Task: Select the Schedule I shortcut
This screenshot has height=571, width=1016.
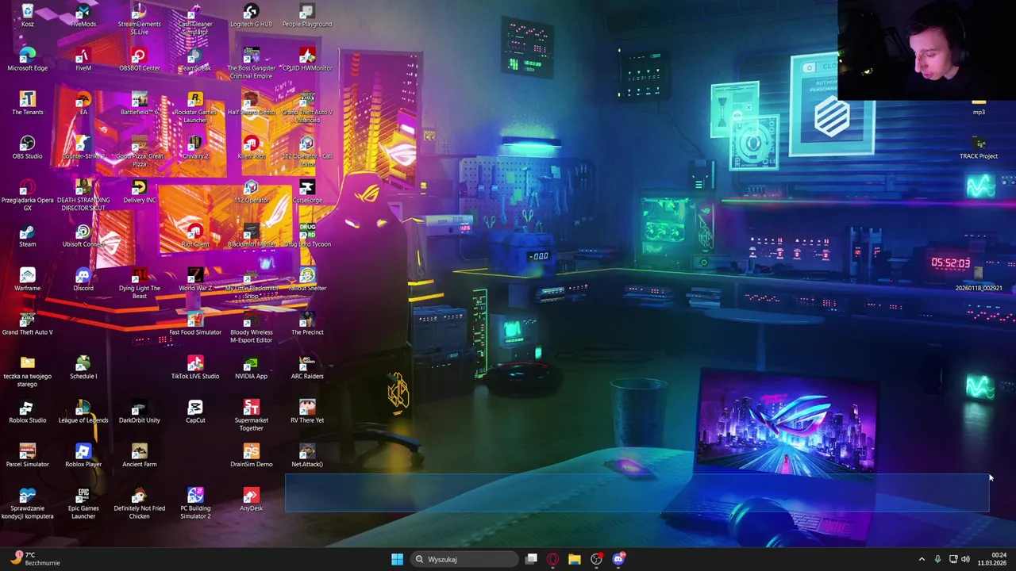Action: (83, 368)
